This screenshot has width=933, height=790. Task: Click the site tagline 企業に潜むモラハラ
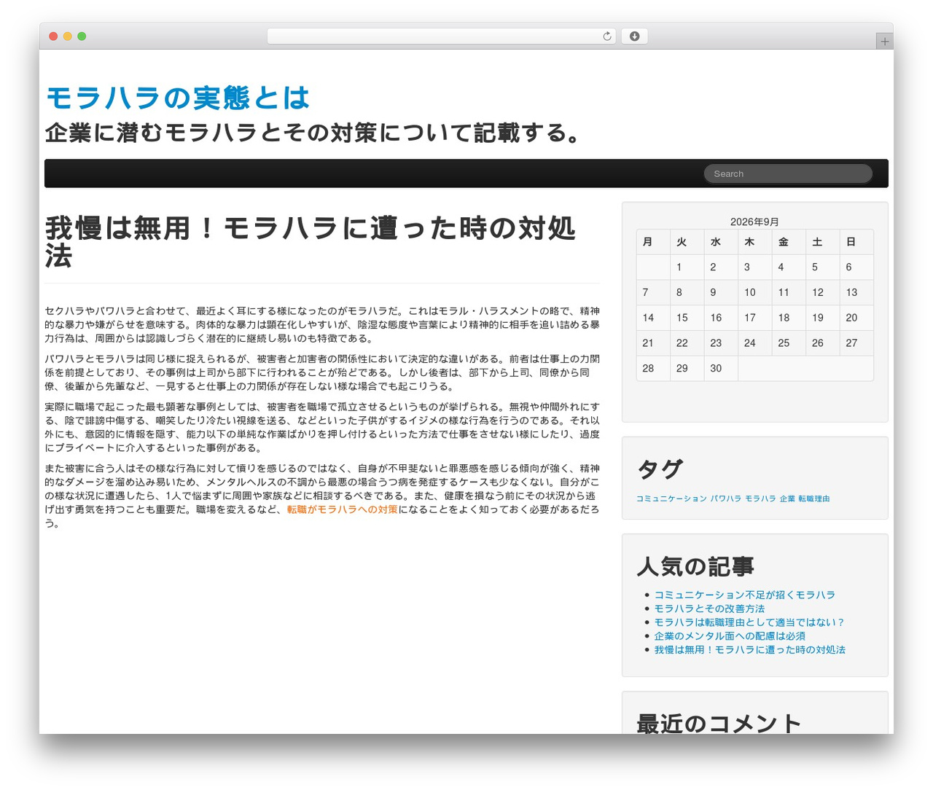pyautogui.click(x=313, y=133)
